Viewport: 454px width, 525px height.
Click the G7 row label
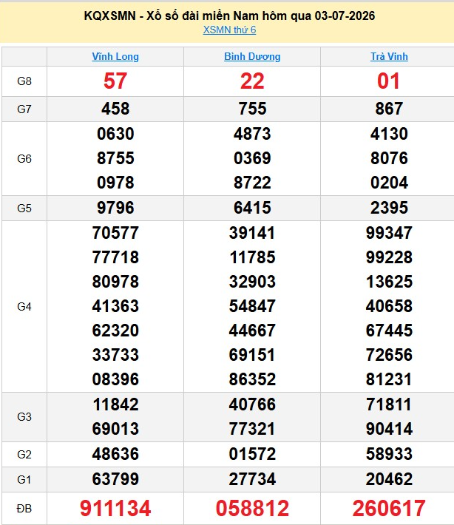(x=24, y=109)
